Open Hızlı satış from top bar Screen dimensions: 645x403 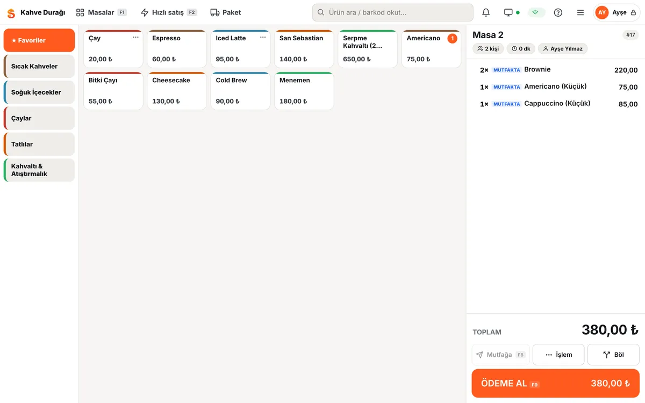pos(168,12)
